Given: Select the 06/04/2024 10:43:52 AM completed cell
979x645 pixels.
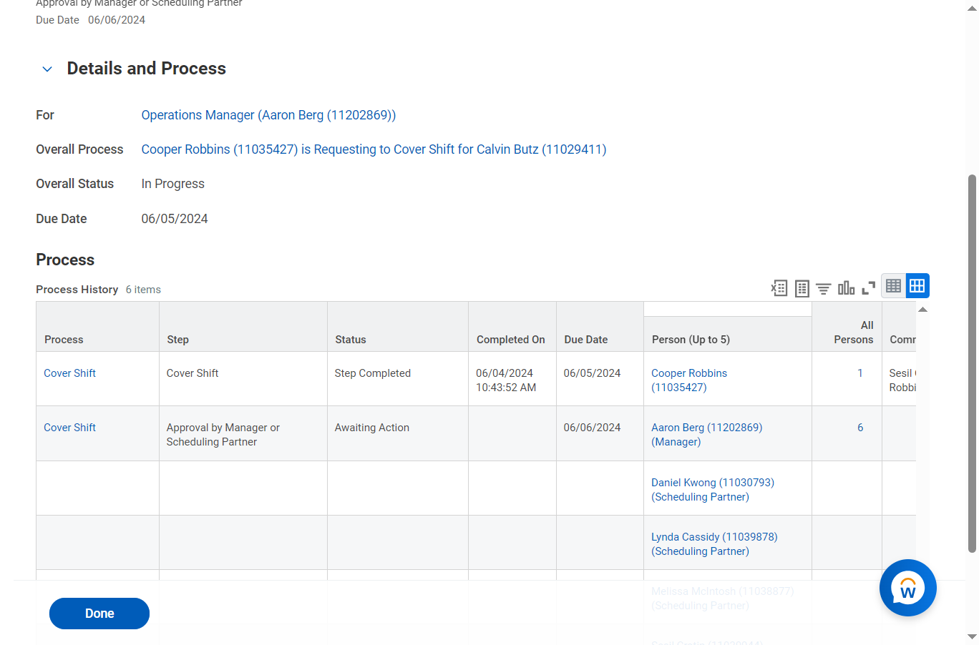Looking at the screenshot, I should [x=512, y=379].
